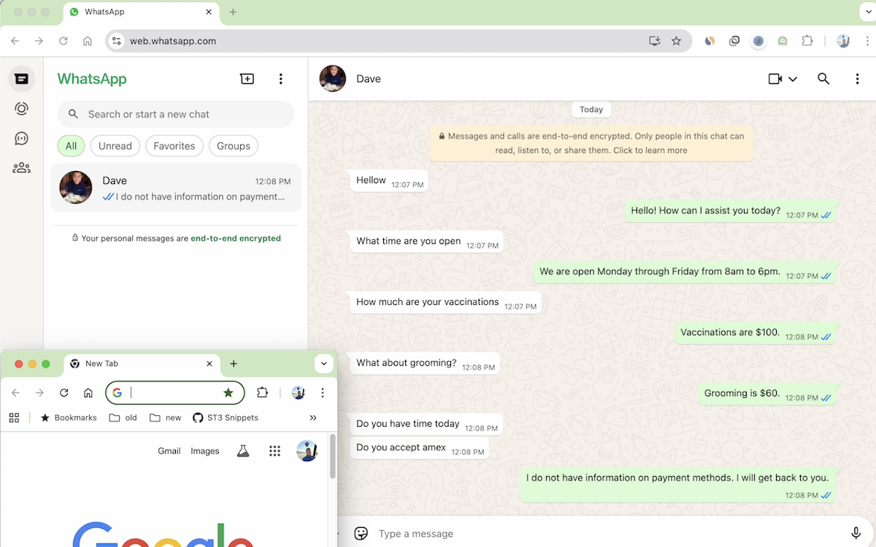Reload the New Tab page
This screenshot has height=547, width=876.
[x=64, y=392]
